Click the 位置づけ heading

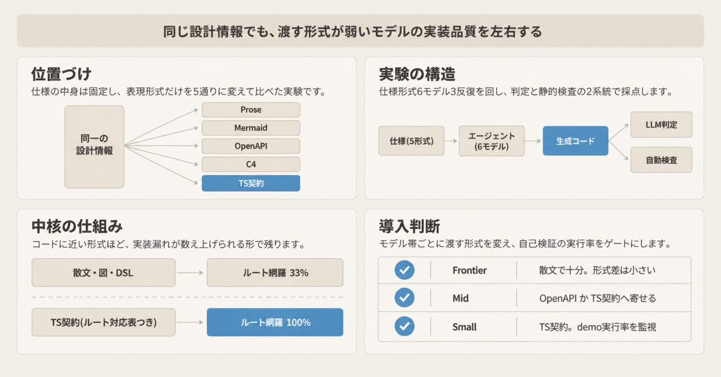coord(61,74)
